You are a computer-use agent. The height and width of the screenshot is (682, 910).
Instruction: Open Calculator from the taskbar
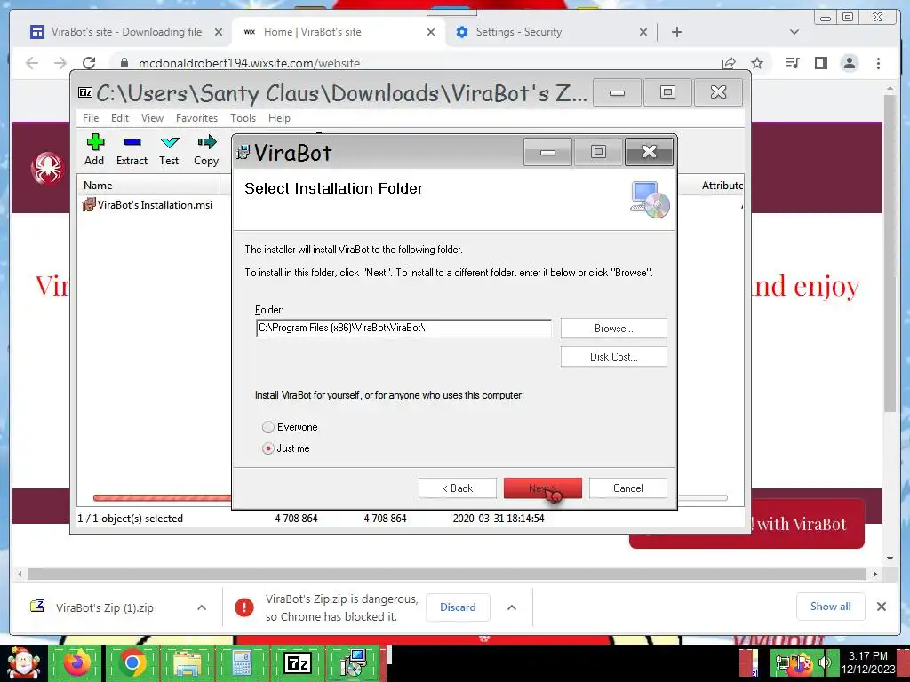coord(242,663)
